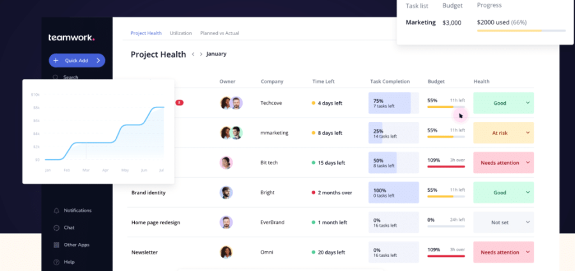The height and width of the screenshot is (271, 575).
Task: Open Chat in the sidebar
Action: click(64, 228)
